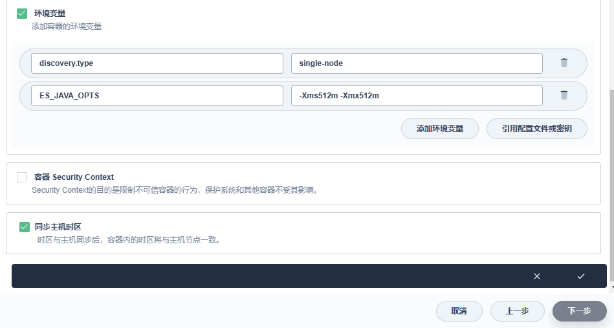Focus the discovery.type key field
This screenshot has height=328, width=614.
[x=157, y=63]
